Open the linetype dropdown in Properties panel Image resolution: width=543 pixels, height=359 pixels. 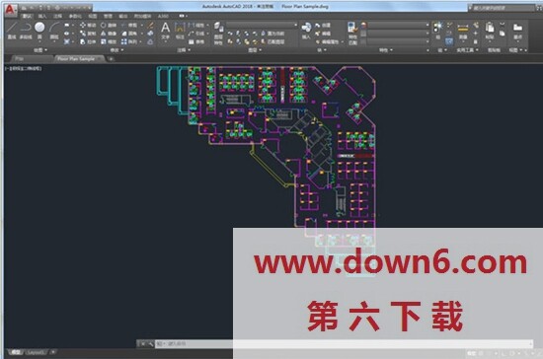(x=399, y=41)
